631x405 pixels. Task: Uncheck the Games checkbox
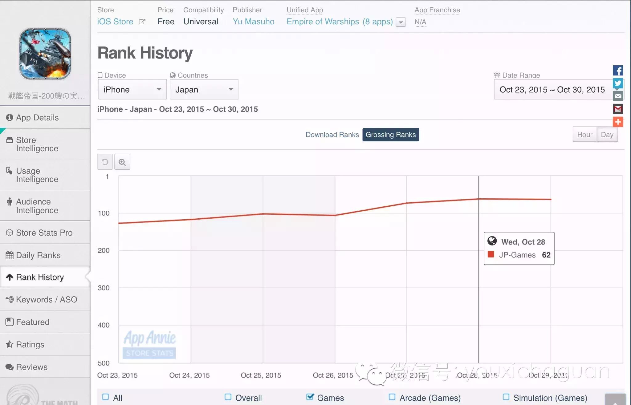pos(310,397)
